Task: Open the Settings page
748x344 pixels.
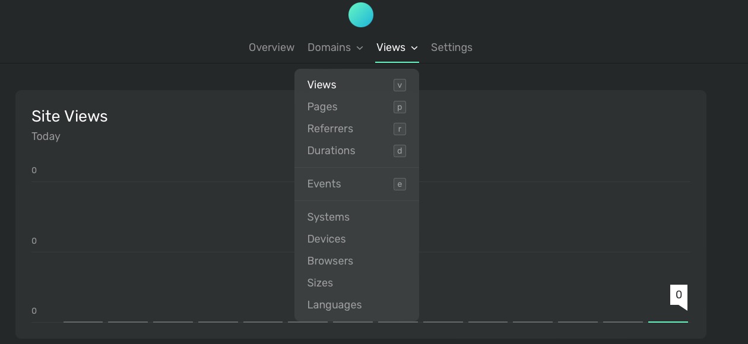Action: click(452, 47)
